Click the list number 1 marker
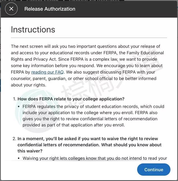Screen dimensions: 178x181 coord(14,99)
